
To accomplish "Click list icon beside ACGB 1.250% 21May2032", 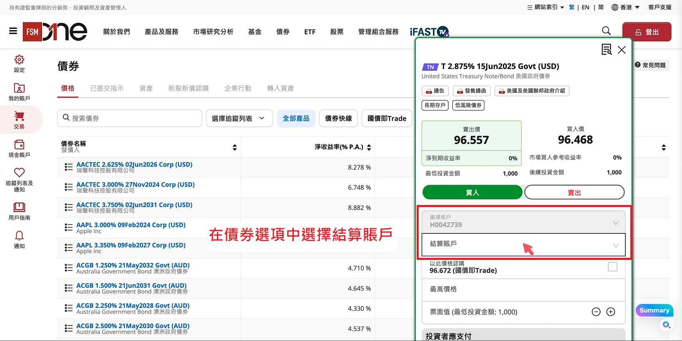I will point(69,268).
